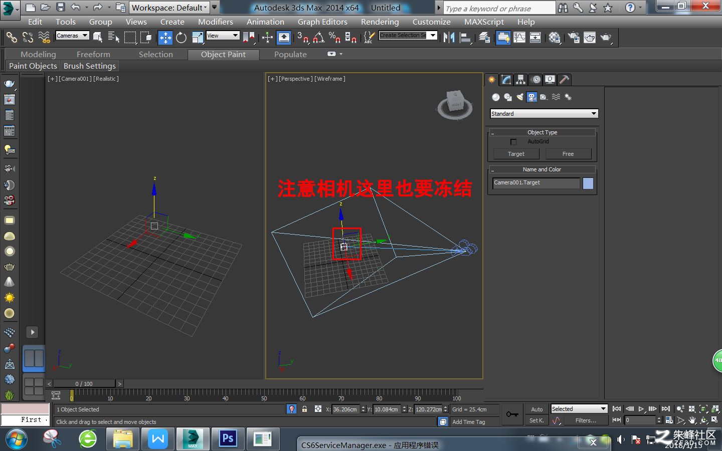Image resolution: width=722 pixels, height=451 pixels.
Task: Open the Selected key filter dropdown
Action: click(579, 409)
